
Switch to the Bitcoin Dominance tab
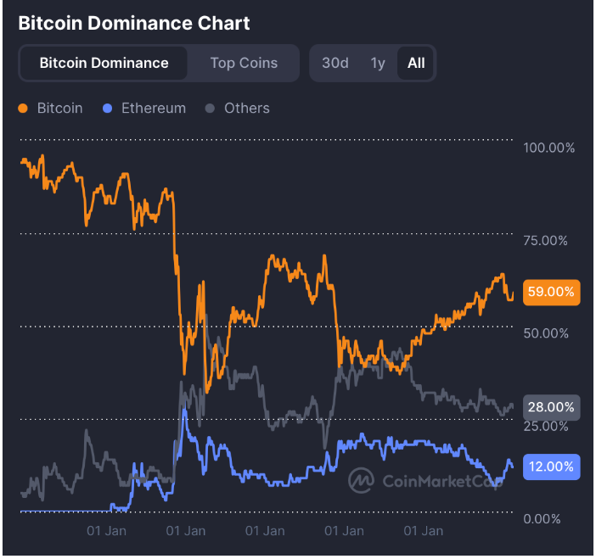[x=104, y=63]
